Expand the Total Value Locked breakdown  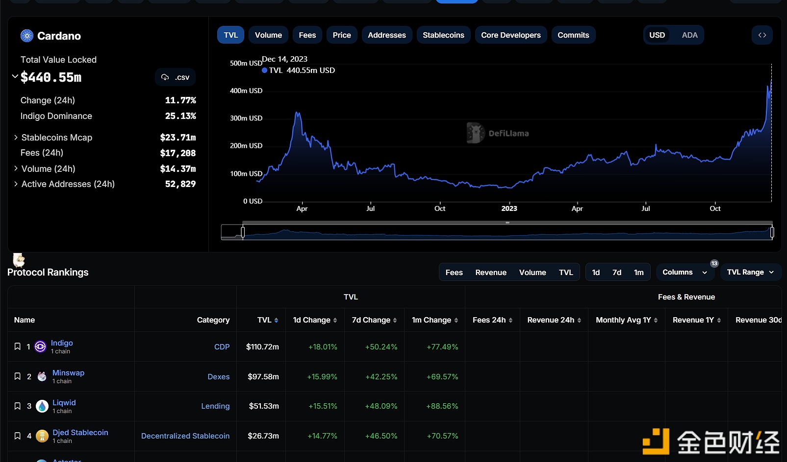click(x=15, y=76)
